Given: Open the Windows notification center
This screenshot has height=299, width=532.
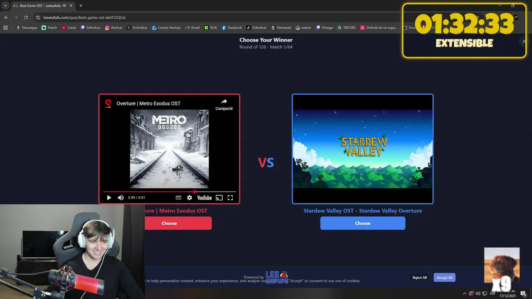Looking at the screenshot, I should (523, 294).
